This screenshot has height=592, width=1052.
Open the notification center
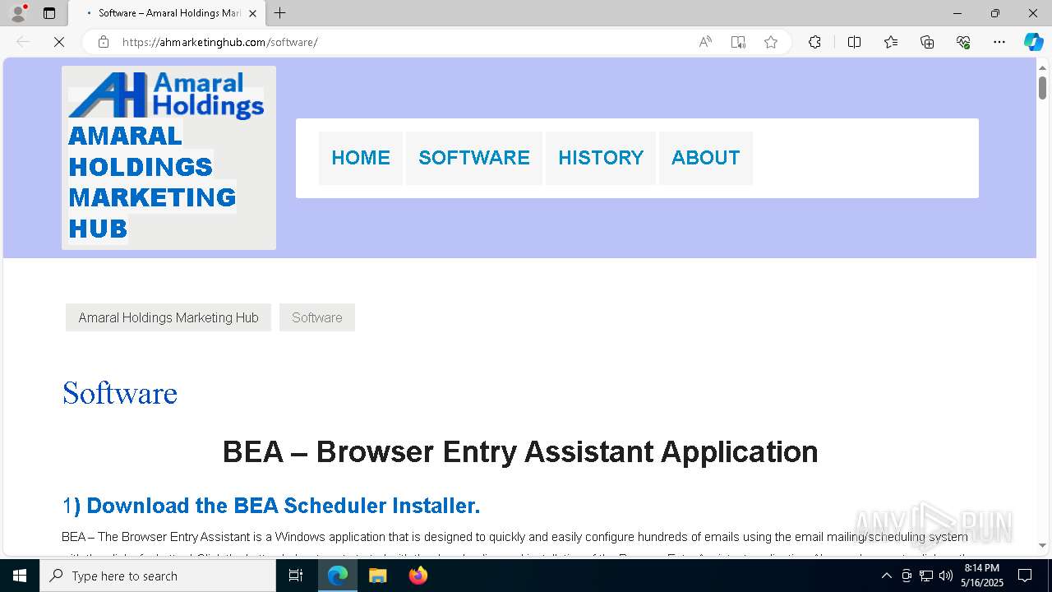[1026, 576]
